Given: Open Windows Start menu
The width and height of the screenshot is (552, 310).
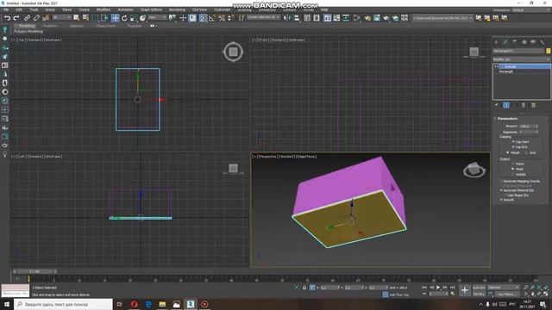Looking at the screenshot, I should click(x=7, y=304).
